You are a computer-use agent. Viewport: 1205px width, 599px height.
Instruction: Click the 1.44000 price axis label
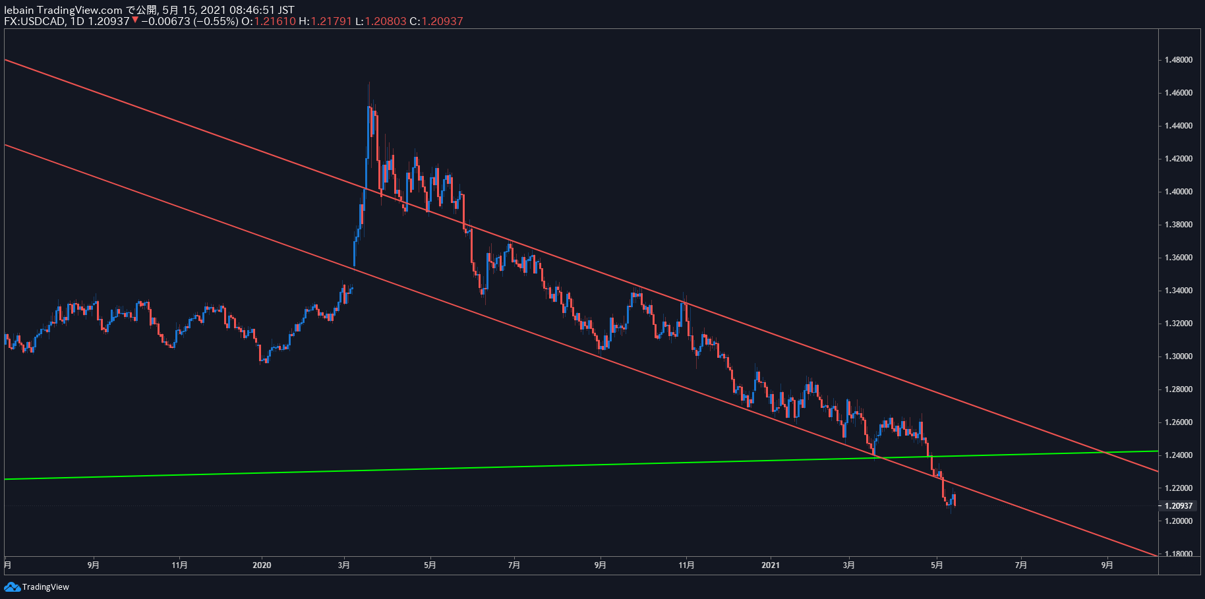coord(1178,126)
